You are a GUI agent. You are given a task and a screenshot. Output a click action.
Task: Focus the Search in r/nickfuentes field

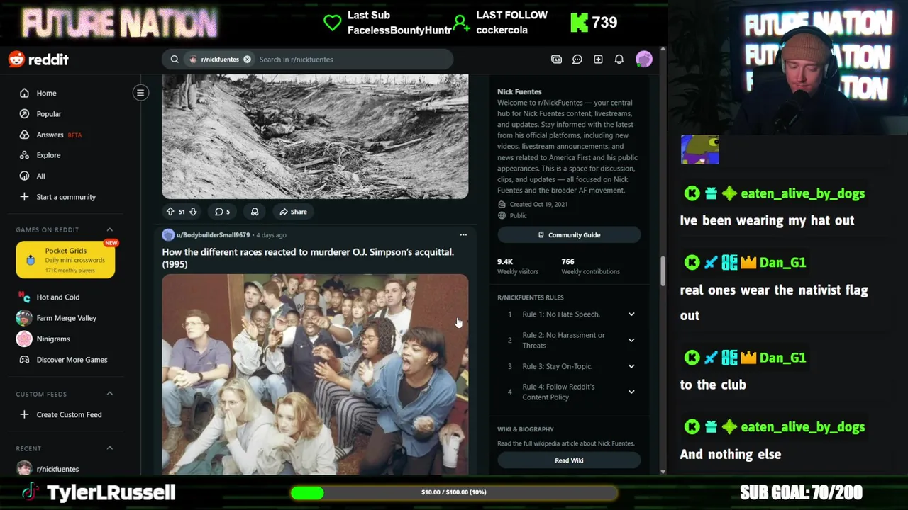point(353,59)
